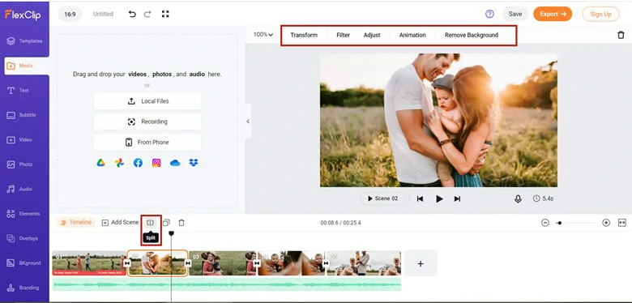Import media From Phone

tap(147, 143)
